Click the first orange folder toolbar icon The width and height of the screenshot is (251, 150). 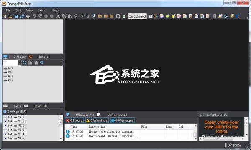coord(100,16)
